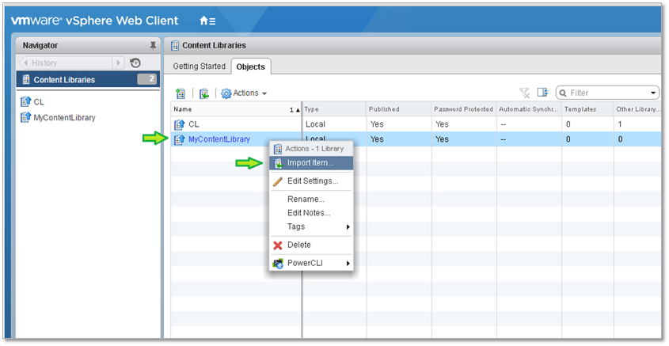Click Templates 0 for MyContentLibrary row

click(568, 139)
